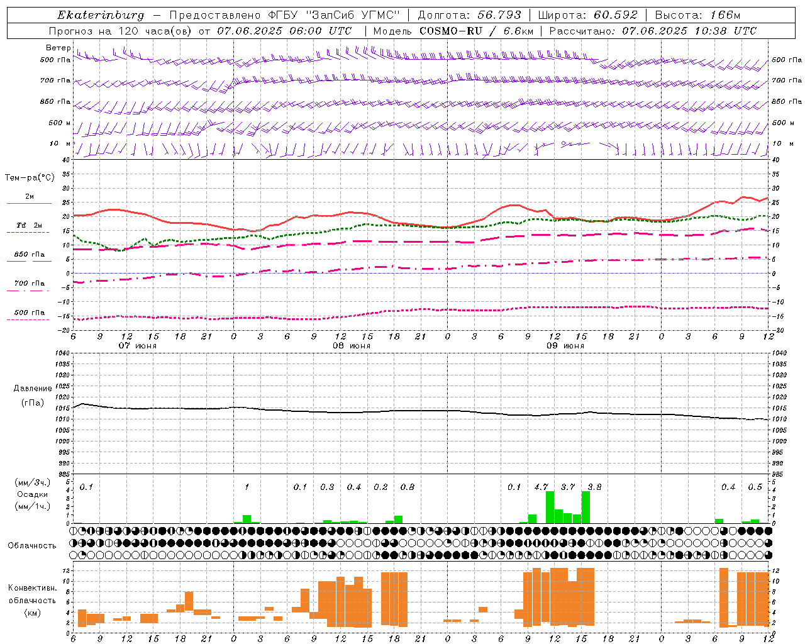The image size is (805, 644).
Task: Click the '(км)' convective height unit label
Action: [32, 612]
